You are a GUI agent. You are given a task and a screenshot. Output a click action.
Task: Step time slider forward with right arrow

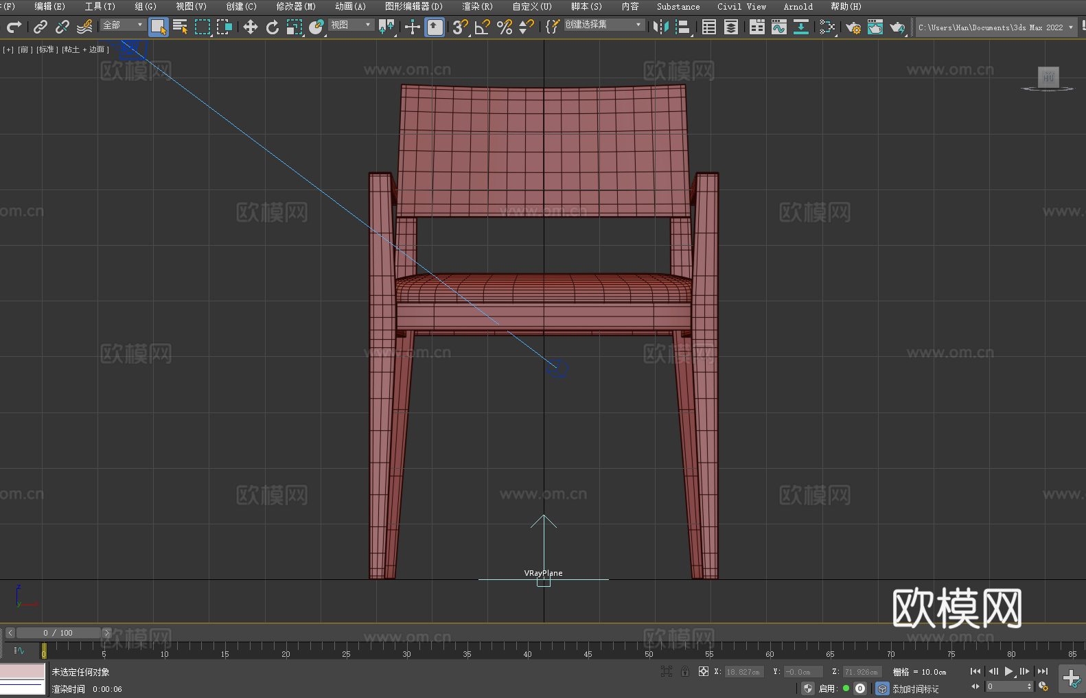coord(106,633)
